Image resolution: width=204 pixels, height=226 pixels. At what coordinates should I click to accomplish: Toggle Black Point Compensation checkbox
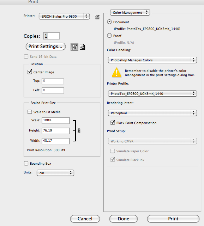tap(113, 122)
